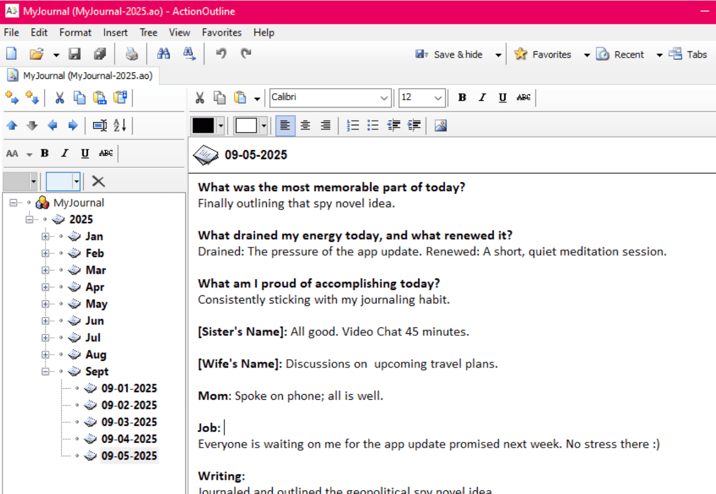This screenshot has width=716, height=494.
Task: Click the black text color swatch
Action: point(203,126)
